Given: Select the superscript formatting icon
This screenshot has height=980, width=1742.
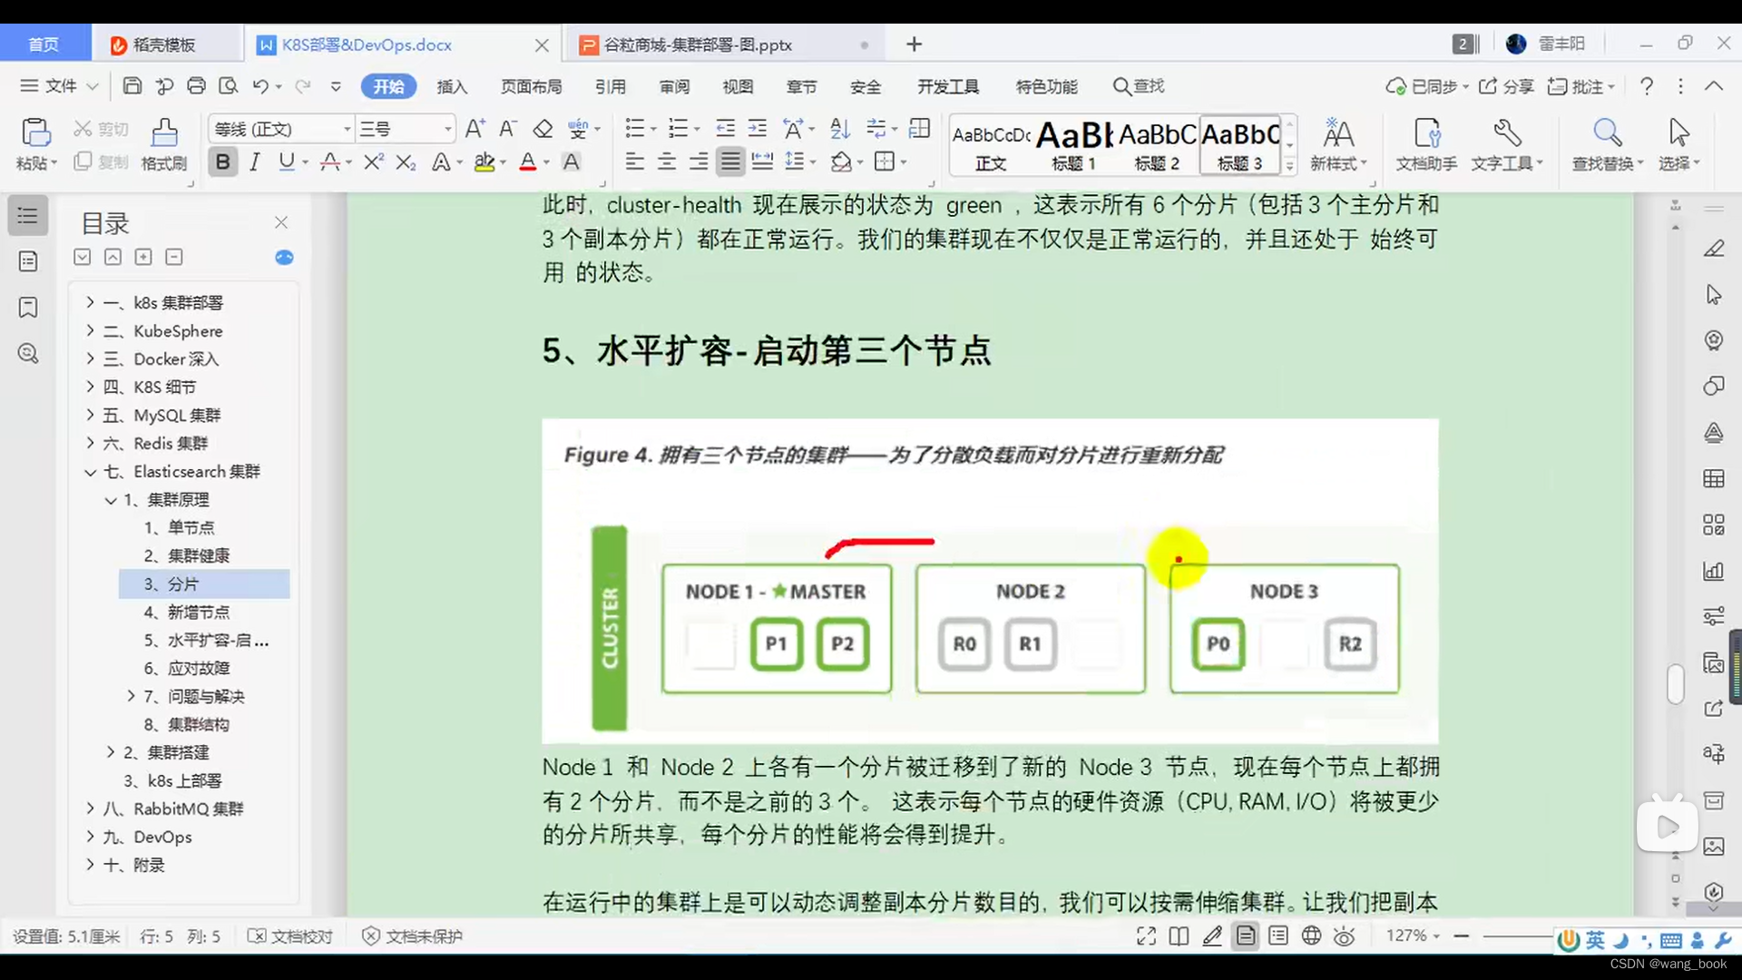Looking at the screenshot, I should (371, 162).
